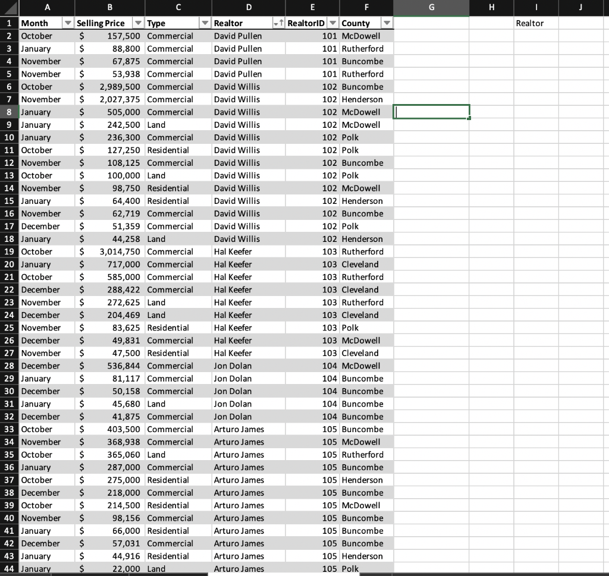Select column G header

431,7
